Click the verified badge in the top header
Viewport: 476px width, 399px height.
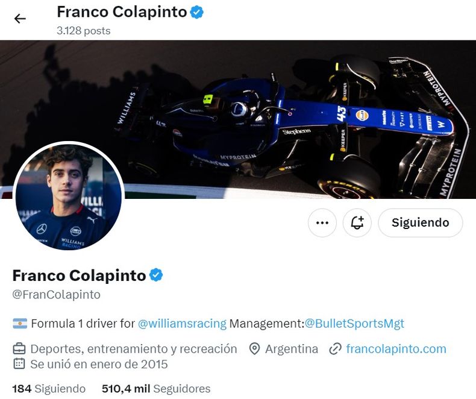pyautogui.click(x=197, y=12)
